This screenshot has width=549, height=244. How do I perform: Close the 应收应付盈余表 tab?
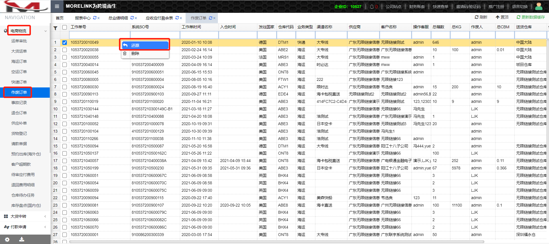click(x=181, y=18)
